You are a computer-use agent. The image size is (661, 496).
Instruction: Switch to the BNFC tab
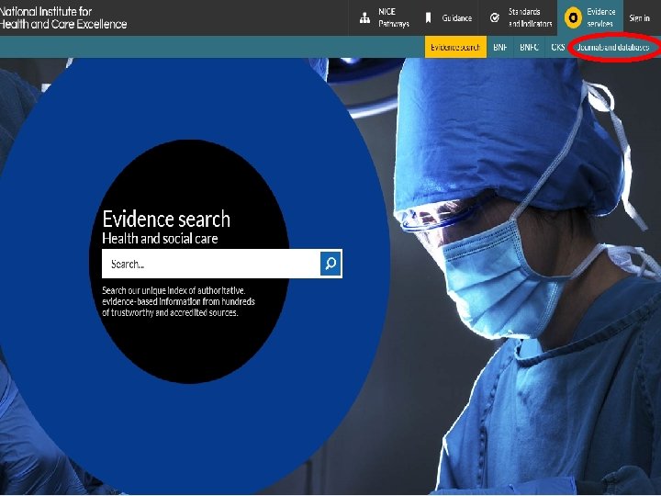(x=529, y=47)
